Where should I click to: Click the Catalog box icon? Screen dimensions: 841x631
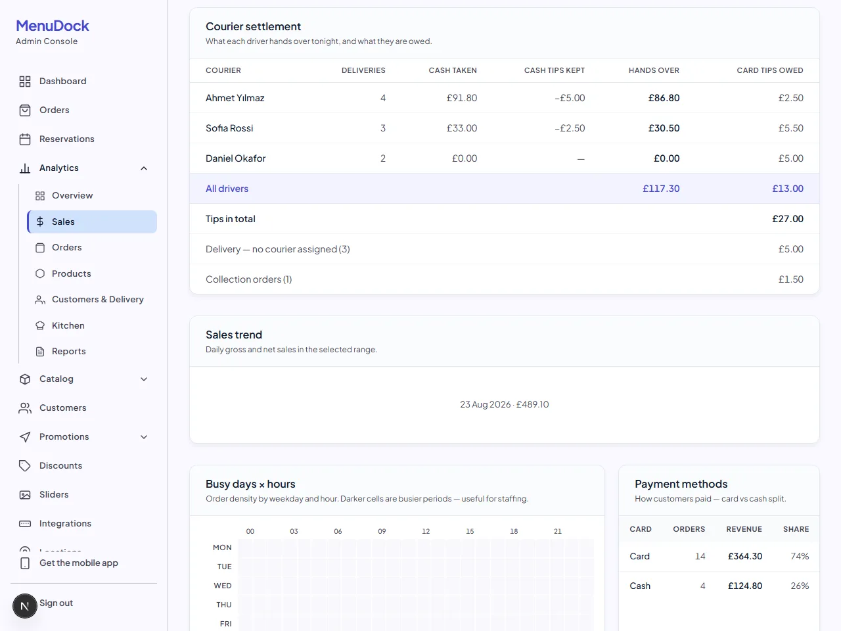pos(25,379)
